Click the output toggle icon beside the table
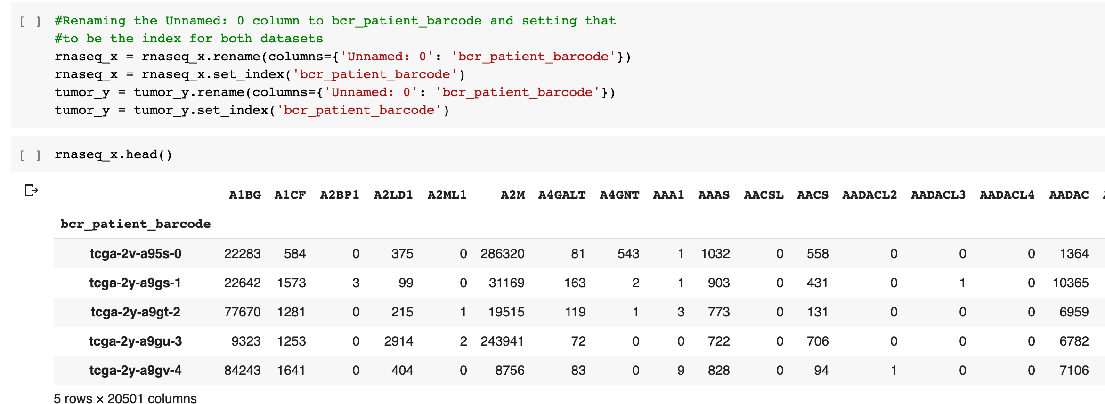Screen dimensions: 1105x404 point(31,190)
